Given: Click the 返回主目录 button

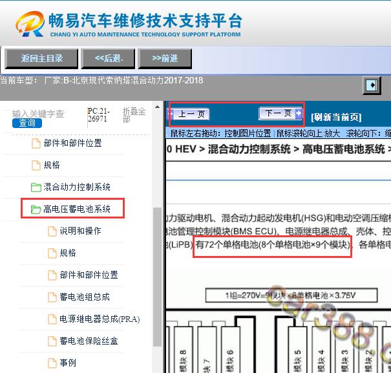Looking at the screenshot, I should tap(41, 59).
